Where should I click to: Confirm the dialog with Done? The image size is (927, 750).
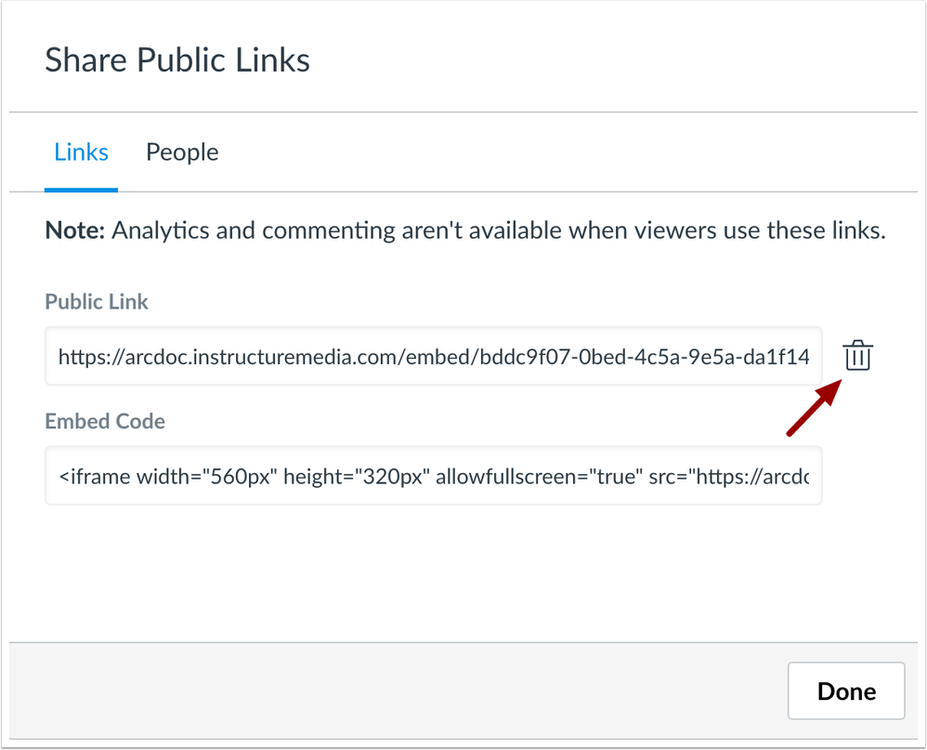[x=846, y=691]
